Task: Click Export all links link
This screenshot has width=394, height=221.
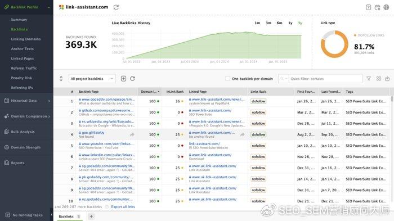Action: coord(123,207)
